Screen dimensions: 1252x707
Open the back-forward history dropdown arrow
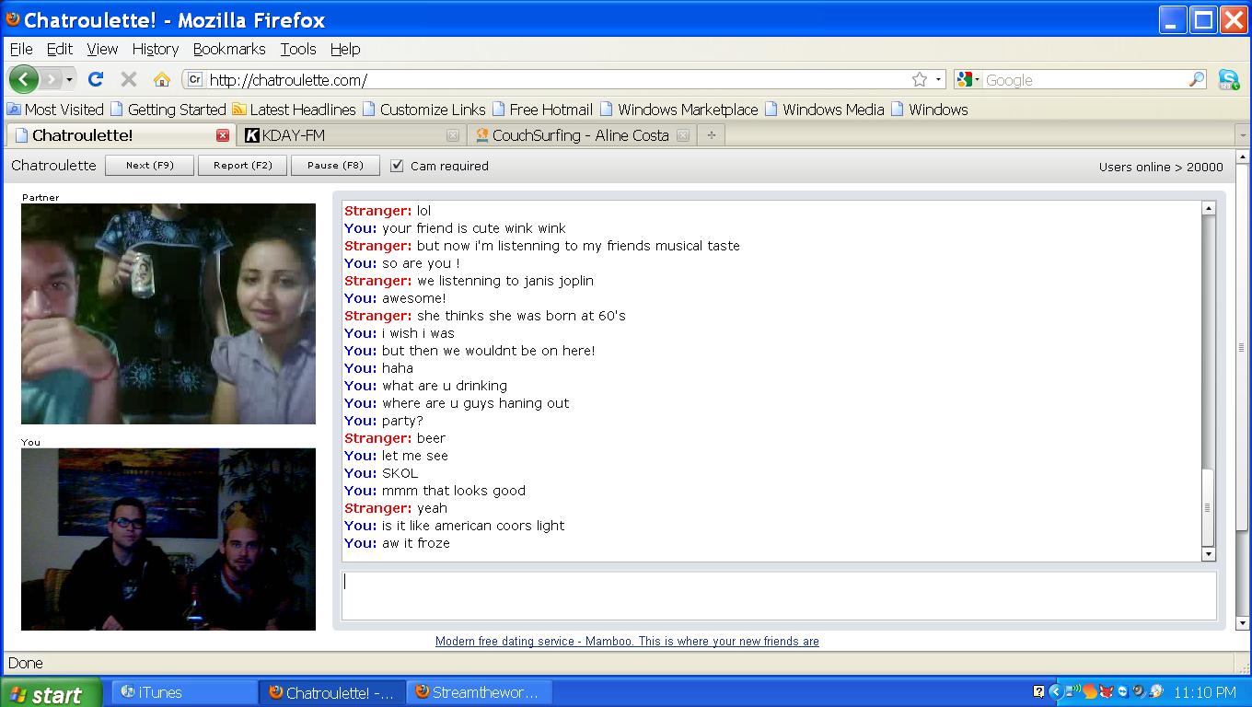click(69, 80)
